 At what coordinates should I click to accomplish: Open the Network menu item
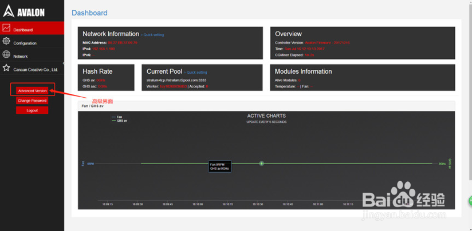coord(32,55)
